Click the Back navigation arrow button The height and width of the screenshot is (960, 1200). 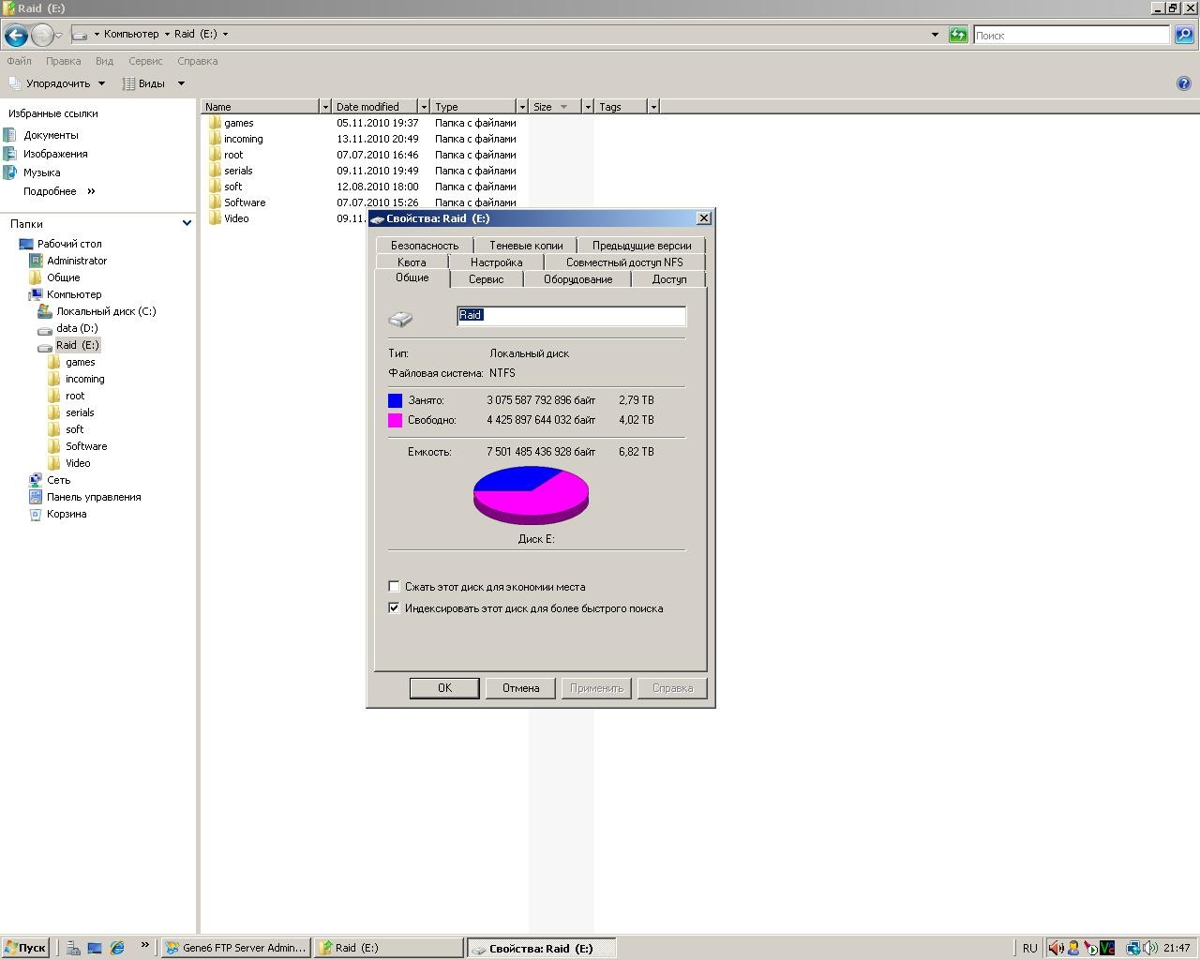16,36
